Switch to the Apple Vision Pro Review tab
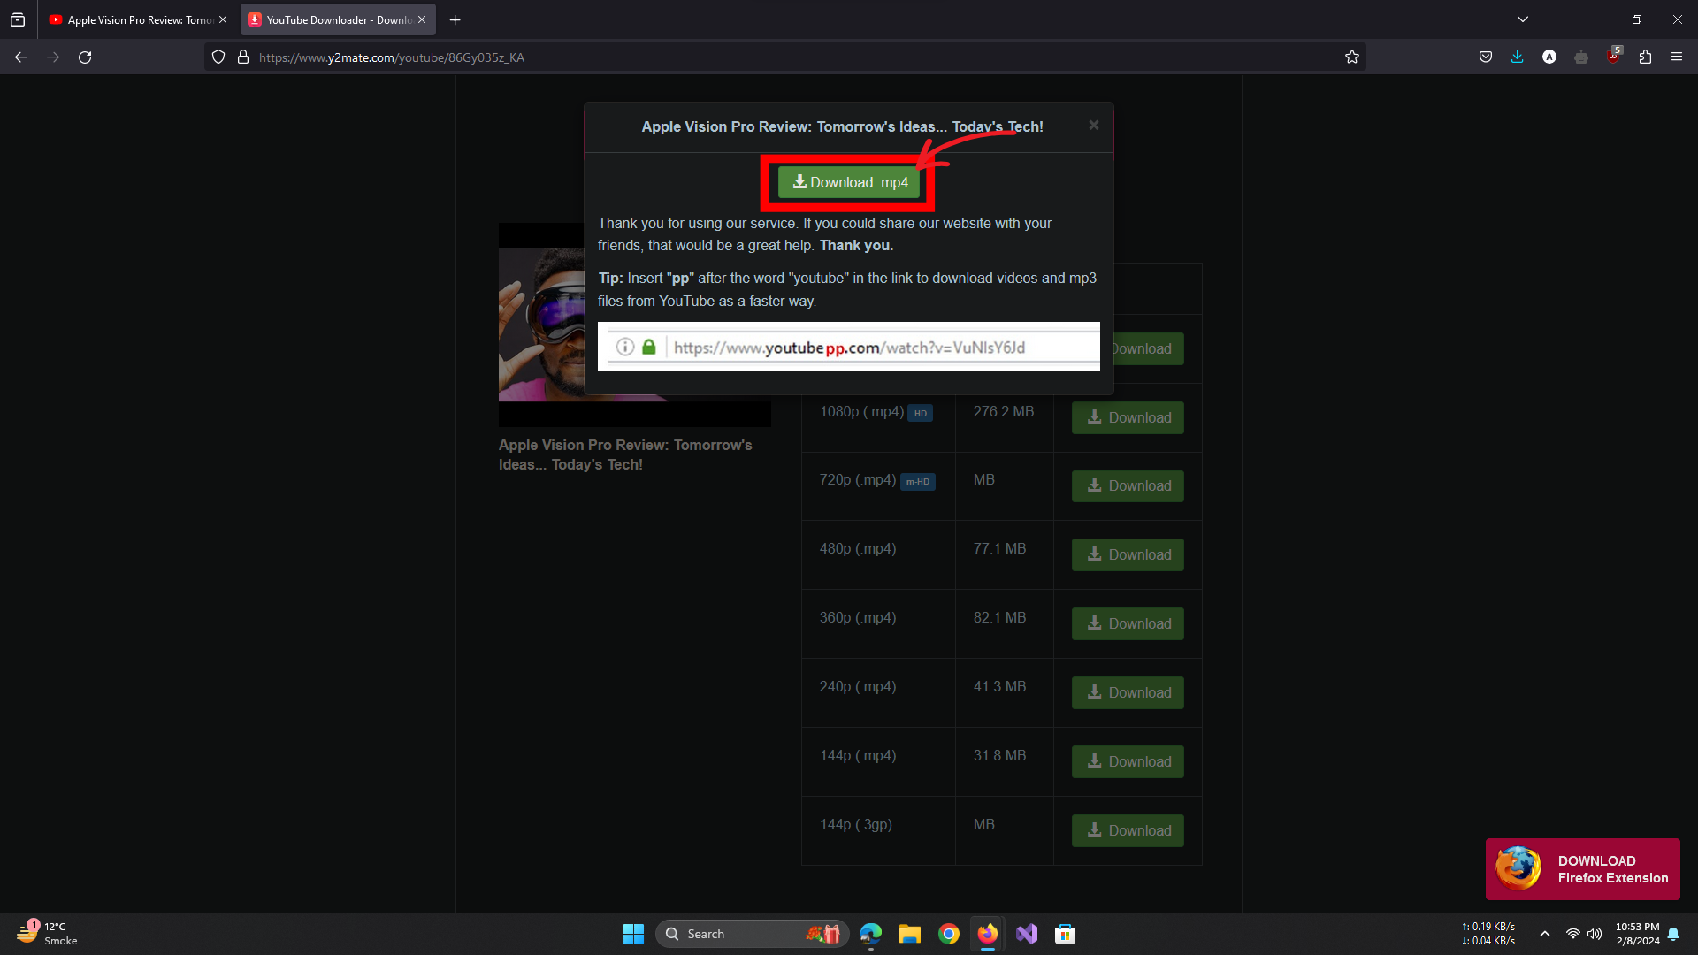 [x=133, y=19]
